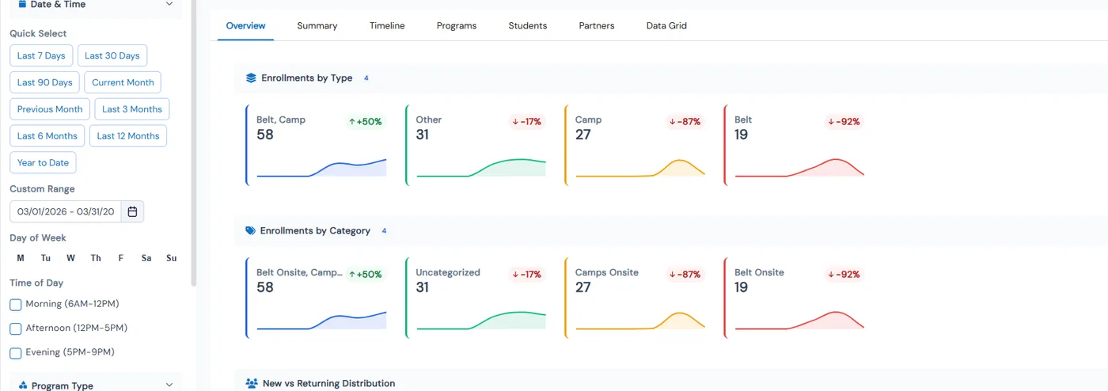Toggle the Tuesday (Tu) day filter

[x=46, y=258]
